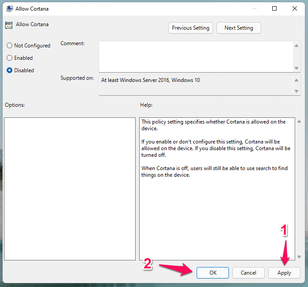Screen dimensions: 308x287
Task: Click the 'Supported on:' label
Action: (x=77, y=78)
